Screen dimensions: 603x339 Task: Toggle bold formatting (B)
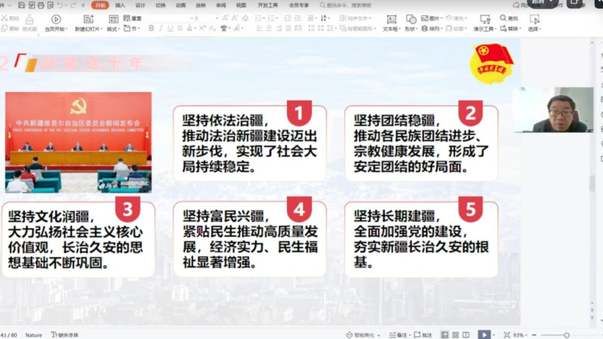pos(151,29)
